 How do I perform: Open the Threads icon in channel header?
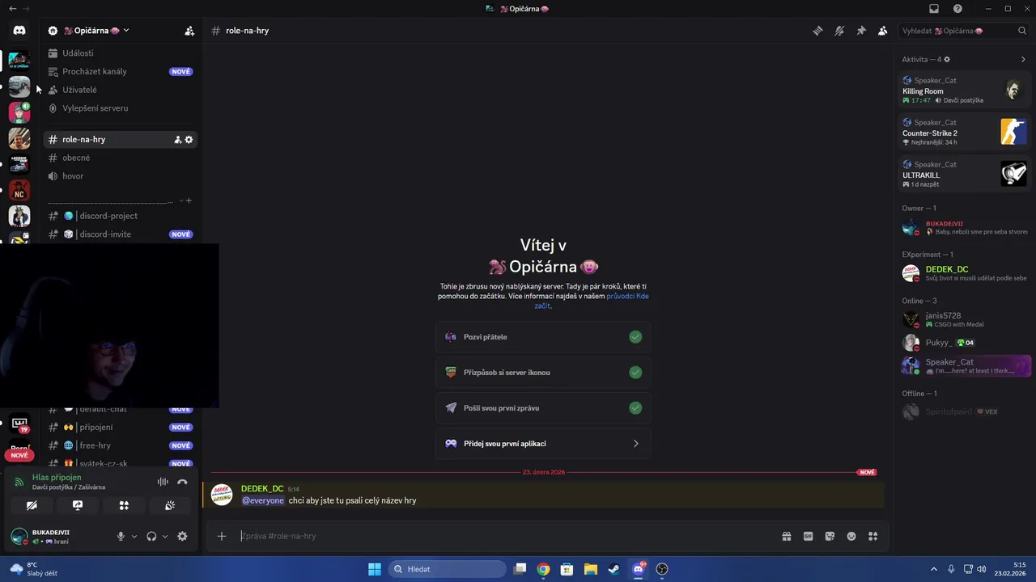[818, 31]
